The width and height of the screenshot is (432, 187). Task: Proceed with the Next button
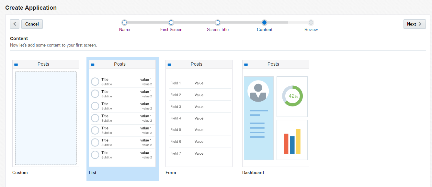pyautogui.click(x=415, y=24)
